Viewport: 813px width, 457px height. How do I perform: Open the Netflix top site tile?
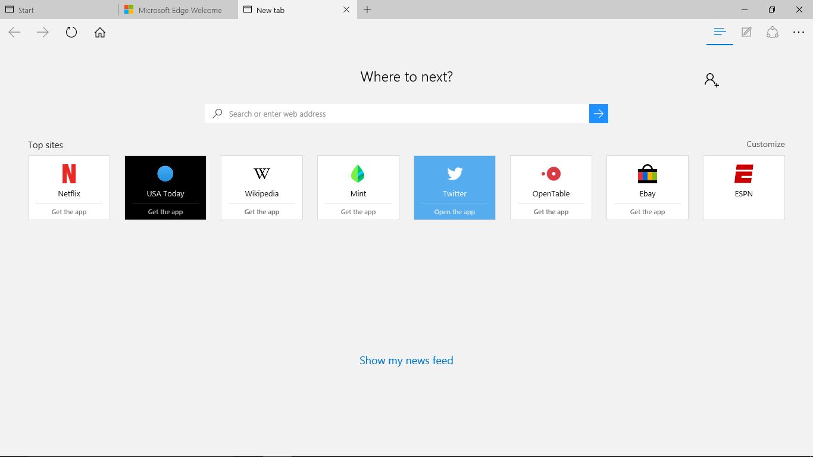pyautogui.click(x=69, y=179)
